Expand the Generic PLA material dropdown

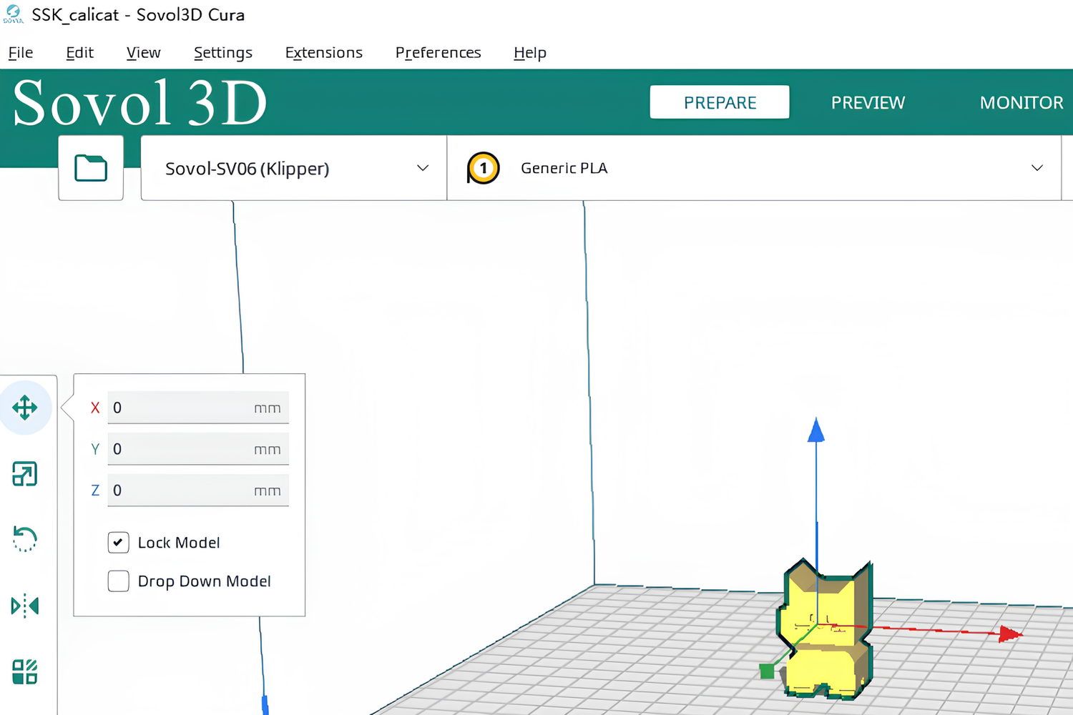pyautogui.click(x=1037, y=168)
